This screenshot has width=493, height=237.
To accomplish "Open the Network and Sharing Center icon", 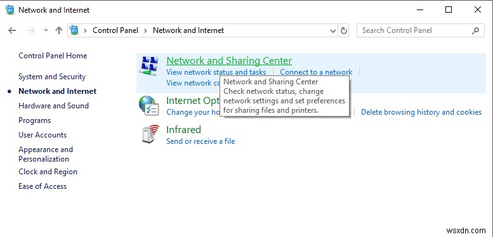I will [148, 66].
